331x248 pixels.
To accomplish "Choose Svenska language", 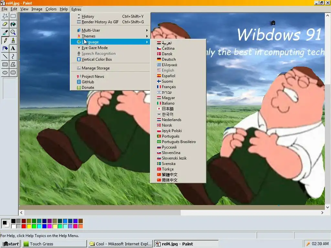I will tap(178, 164).
